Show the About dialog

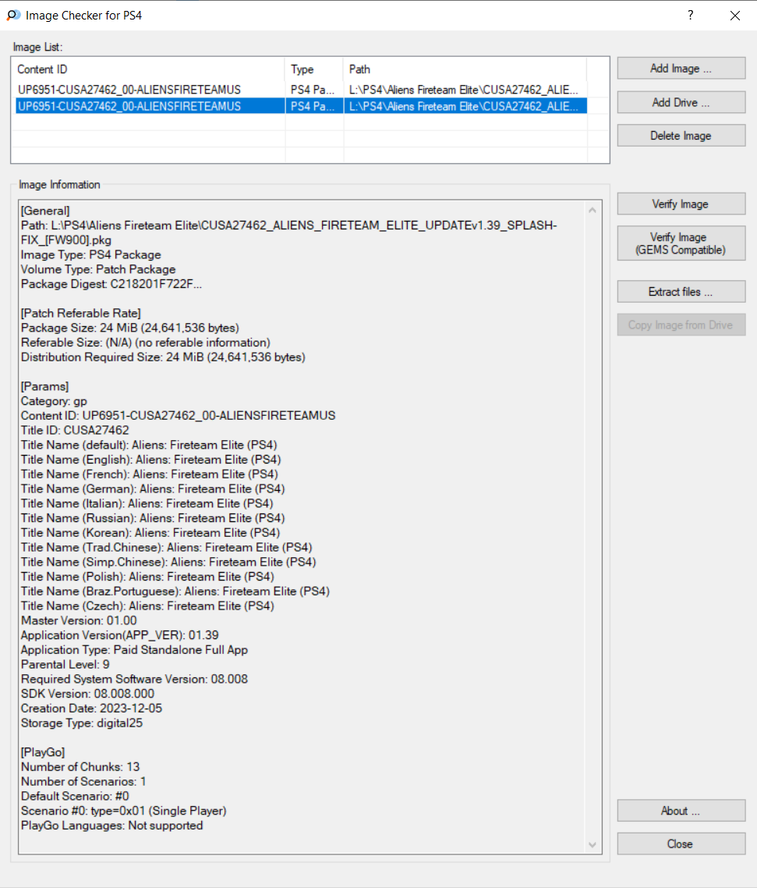(x=681, y=811)
